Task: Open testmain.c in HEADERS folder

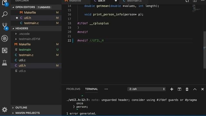Action: 36,55
